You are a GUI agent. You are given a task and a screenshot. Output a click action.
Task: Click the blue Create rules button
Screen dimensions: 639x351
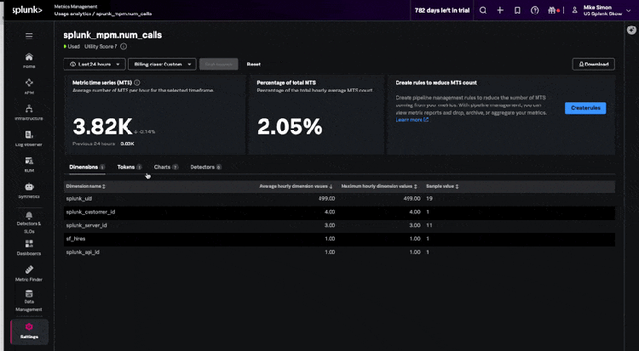coord(585,108)
